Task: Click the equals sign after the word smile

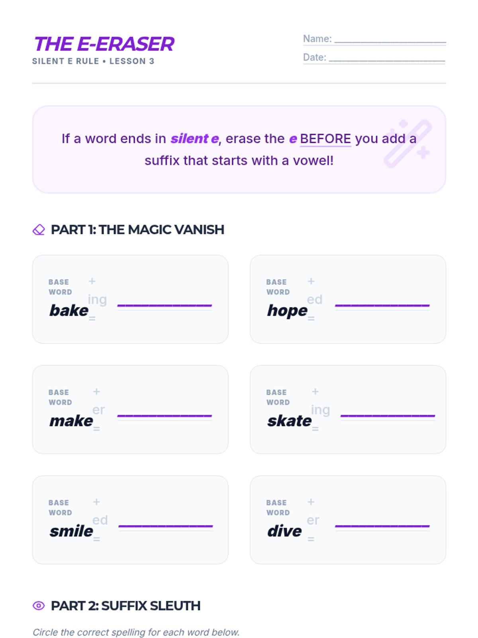Action: tap(96, 539)
